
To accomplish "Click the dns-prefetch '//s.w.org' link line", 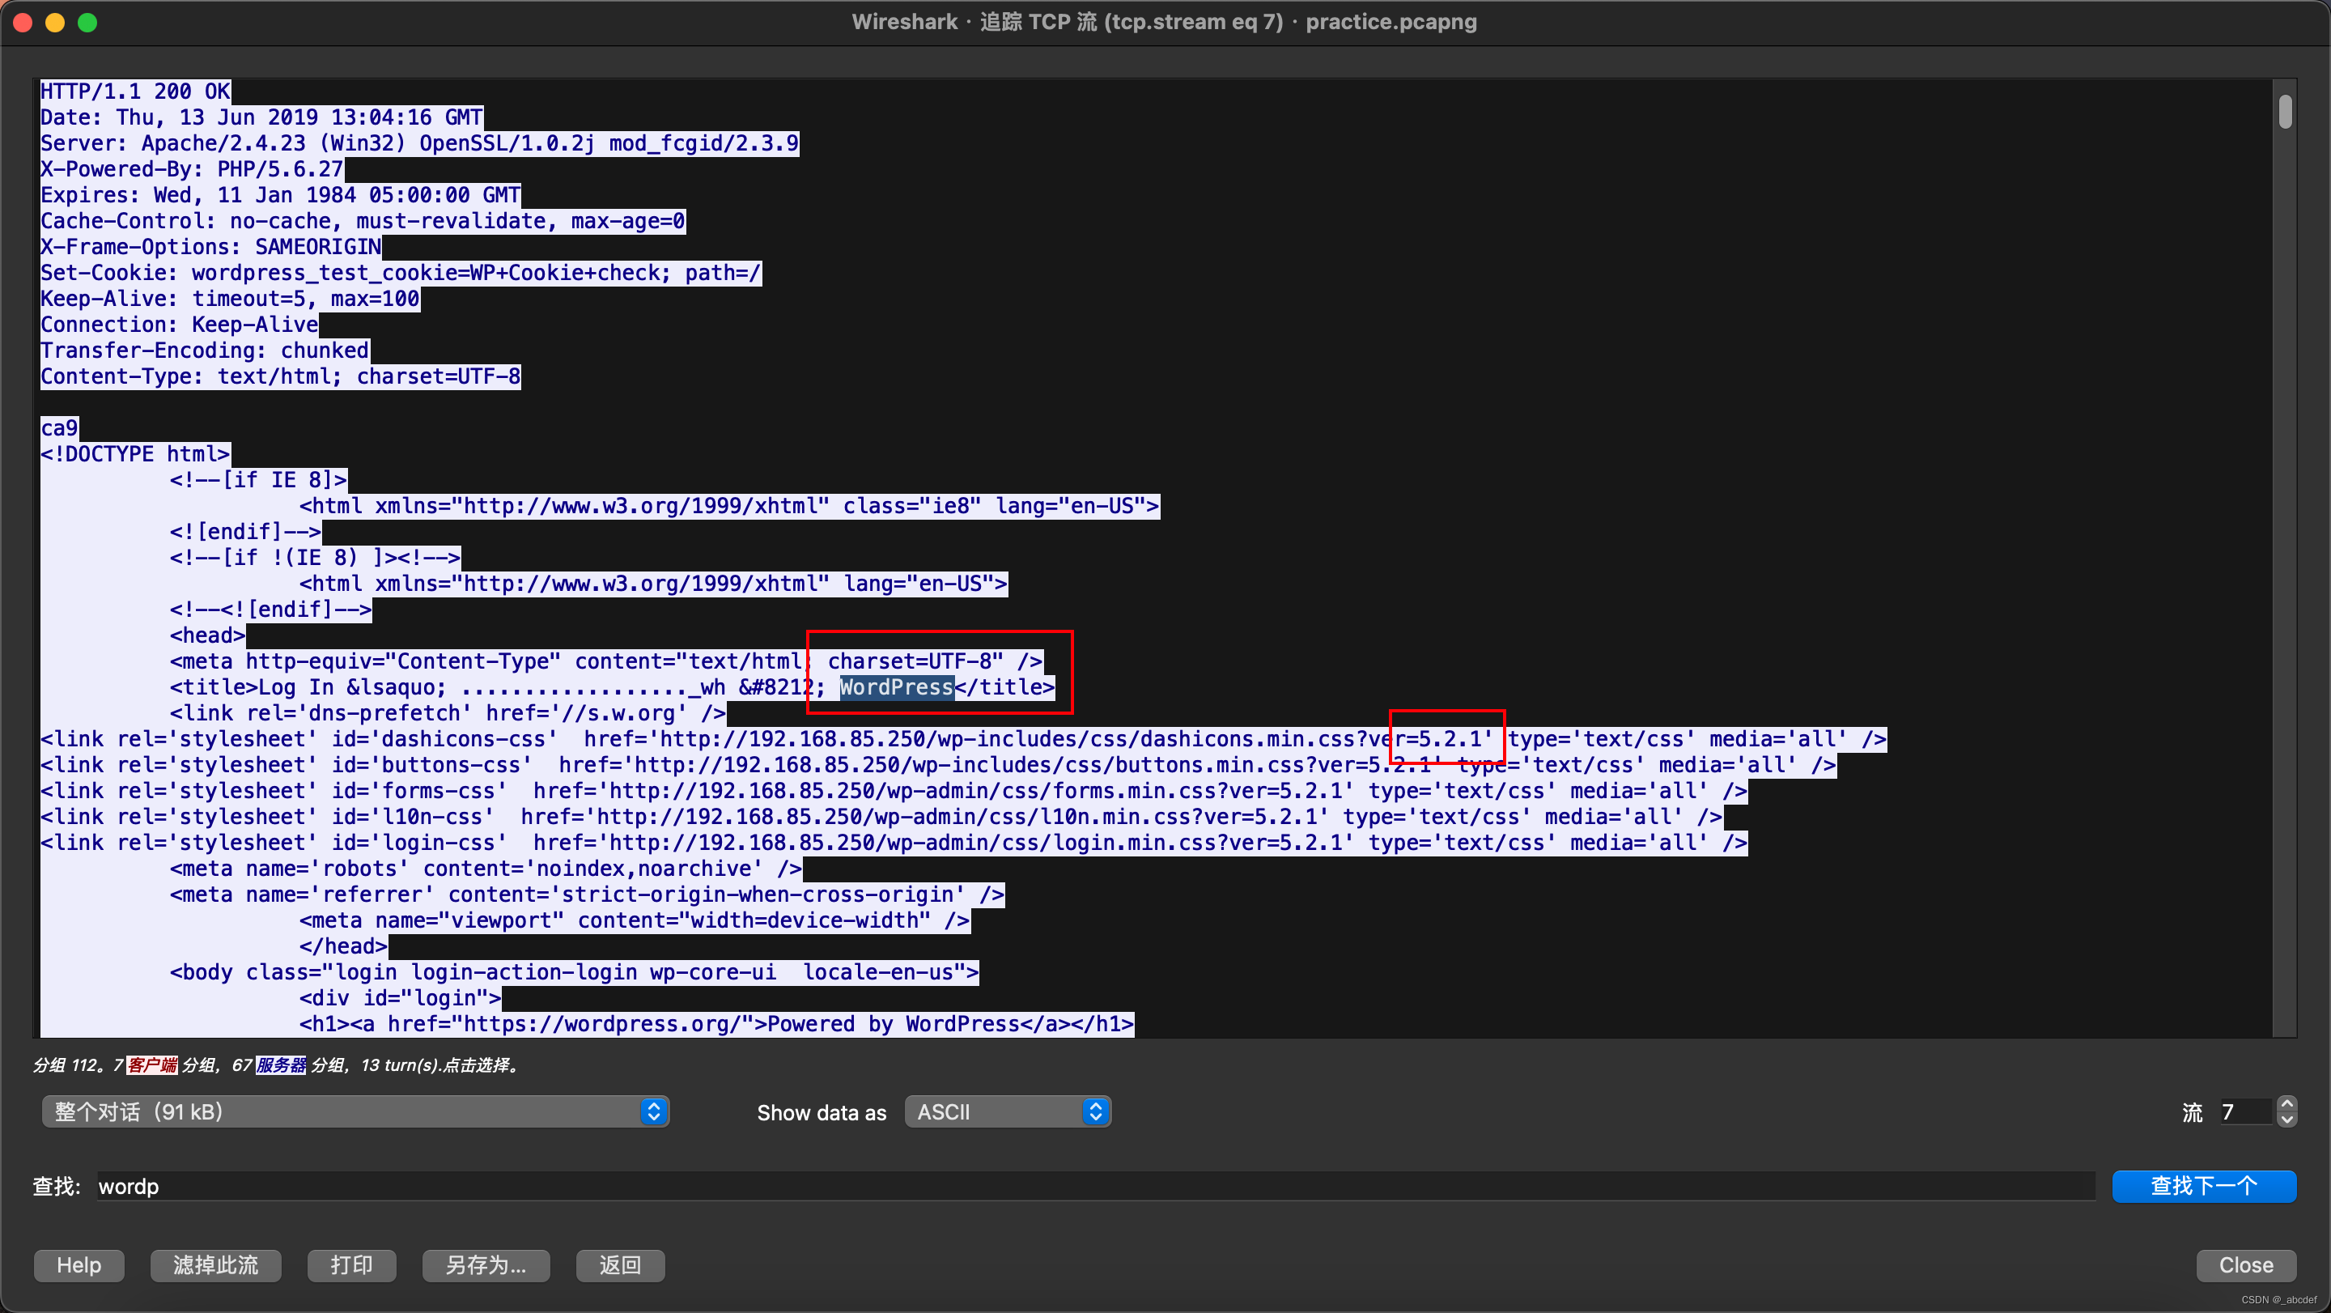I will [x=448, y=714].
